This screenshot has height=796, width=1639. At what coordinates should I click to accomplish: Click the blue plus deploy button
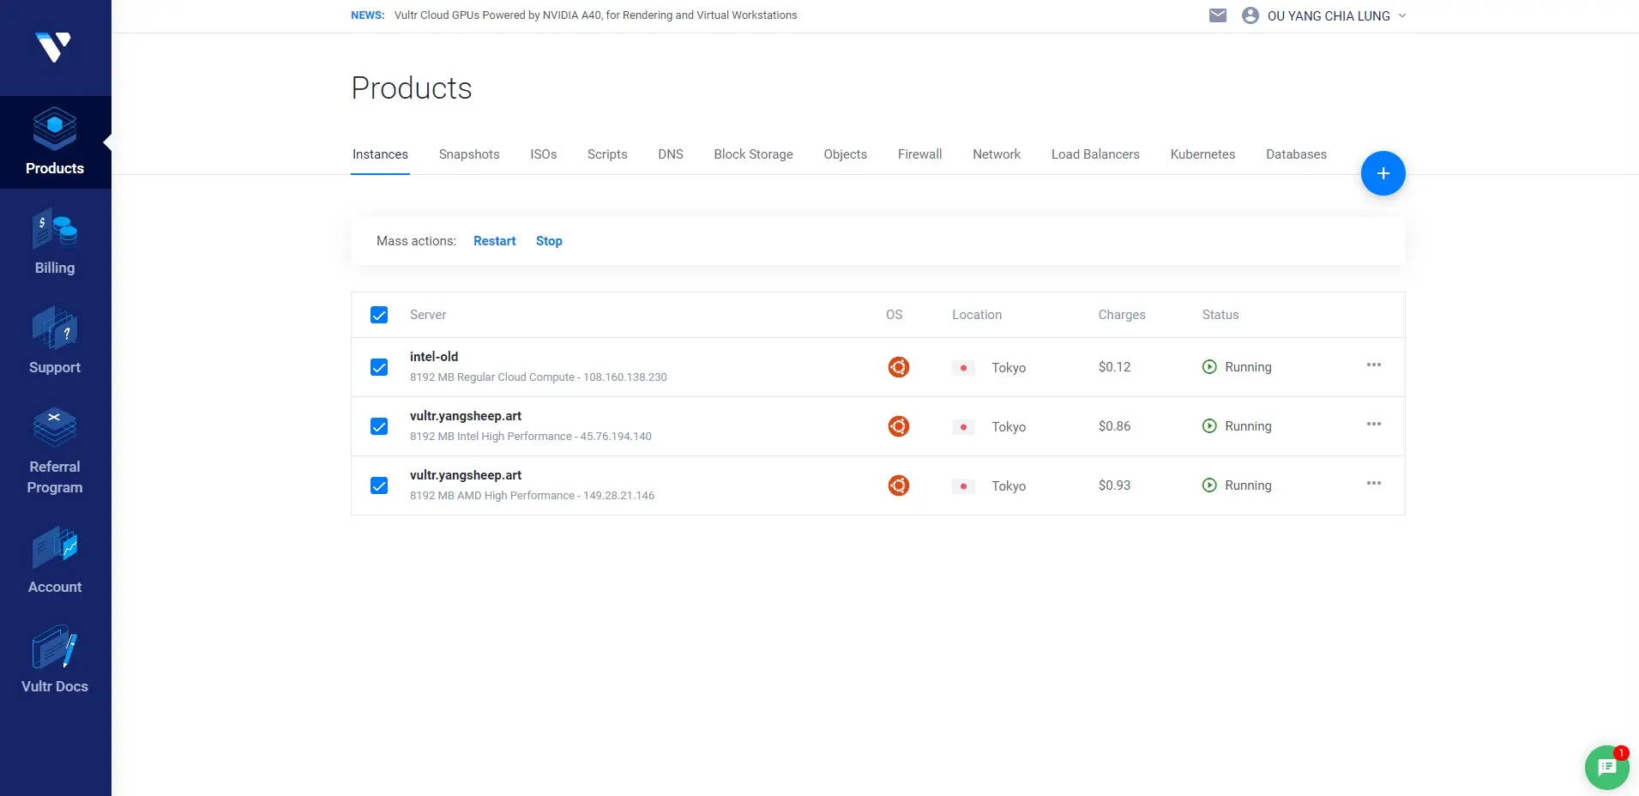click(1383, 173)
